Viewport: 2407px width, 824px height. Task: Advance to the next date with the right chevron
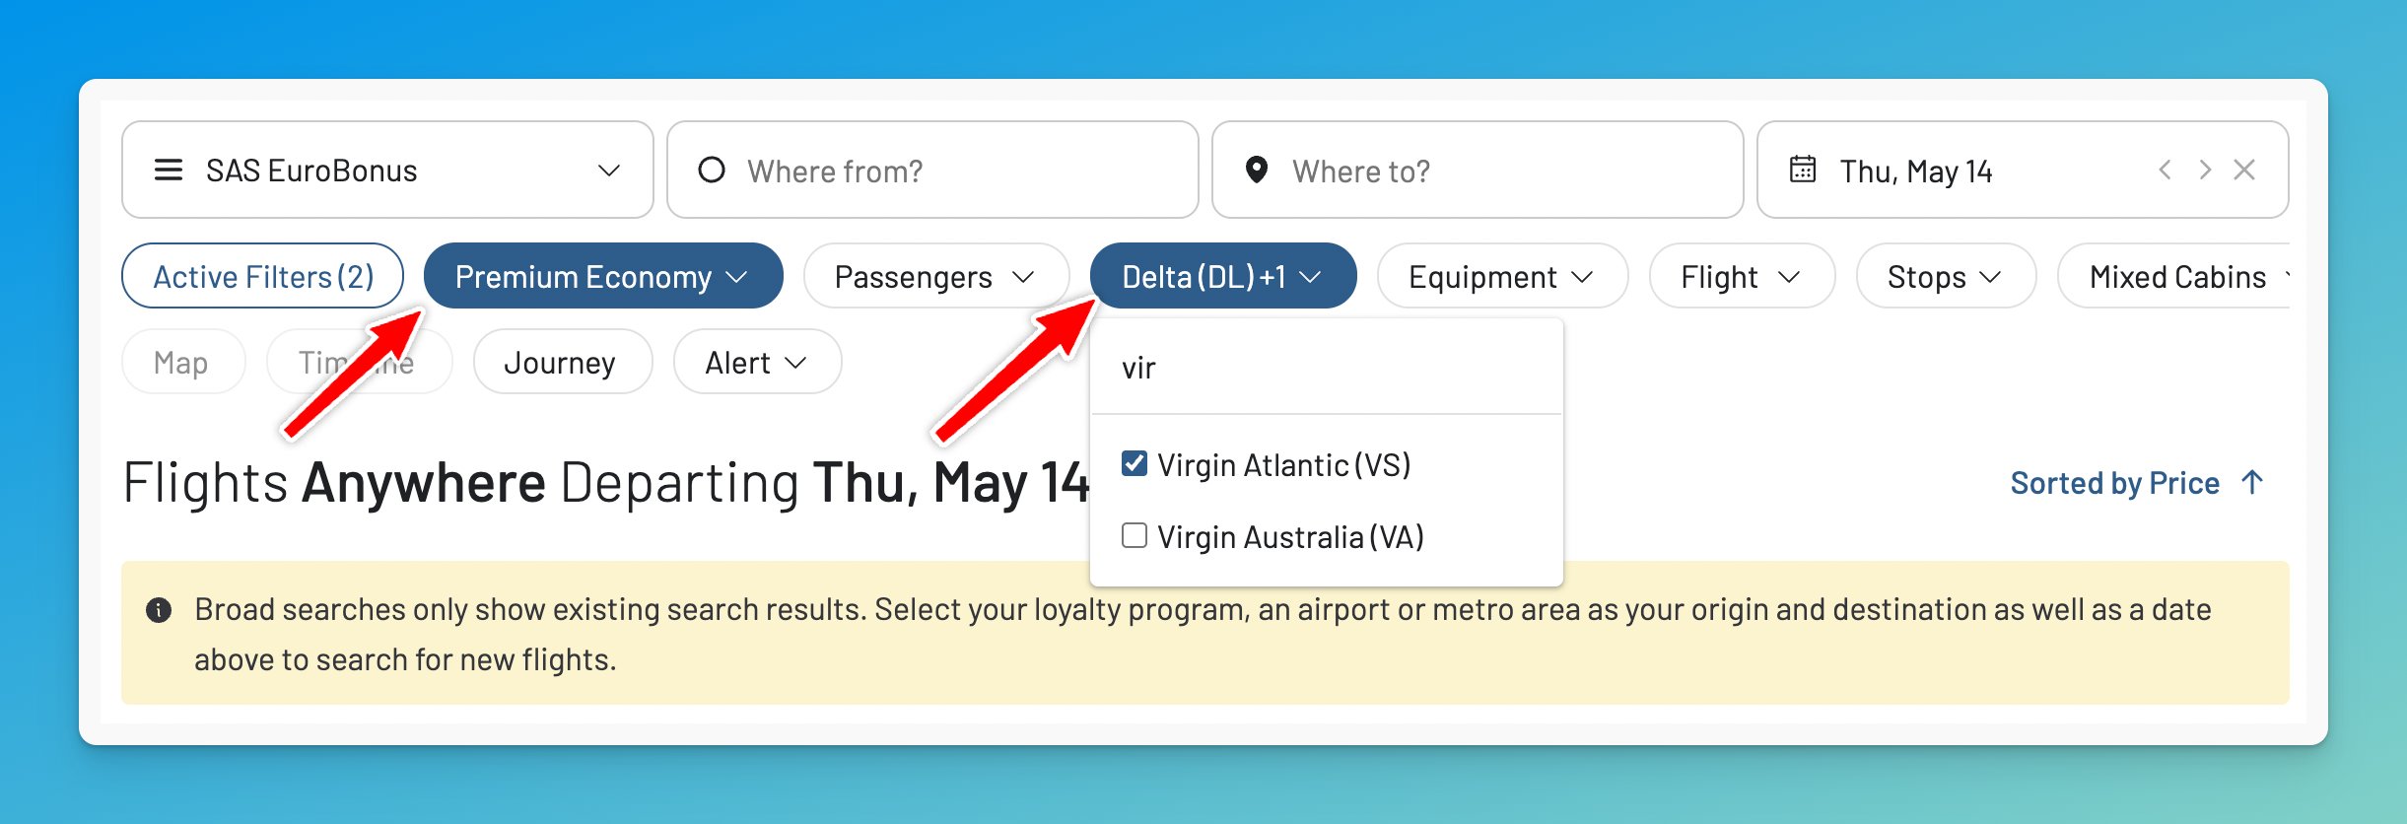[2205, 170]
